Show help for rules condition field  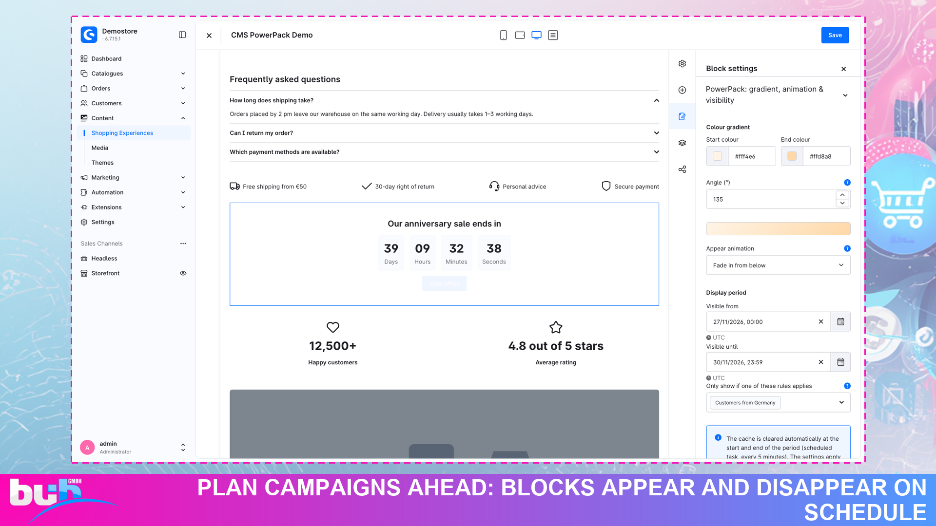pos(847,386)
